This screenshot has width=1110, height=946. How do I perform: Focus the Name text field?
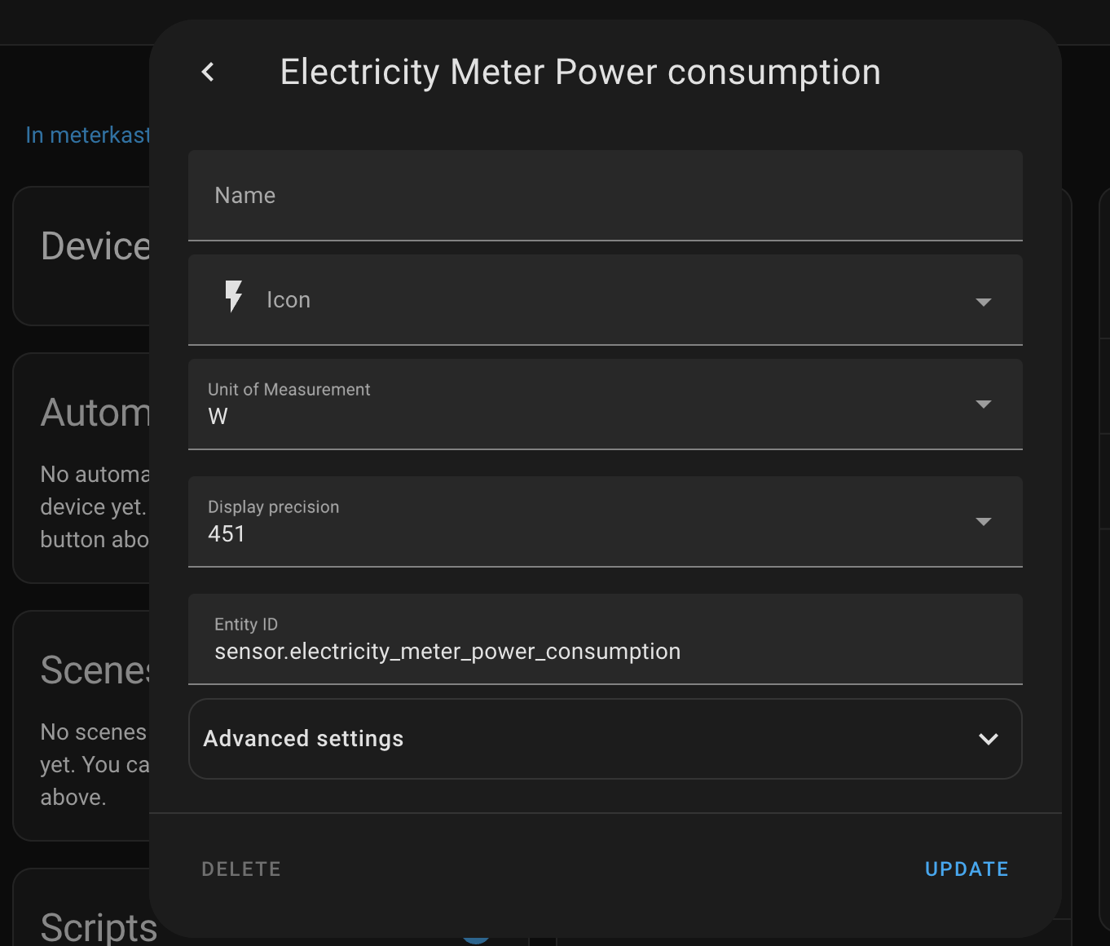coord(605,196)
